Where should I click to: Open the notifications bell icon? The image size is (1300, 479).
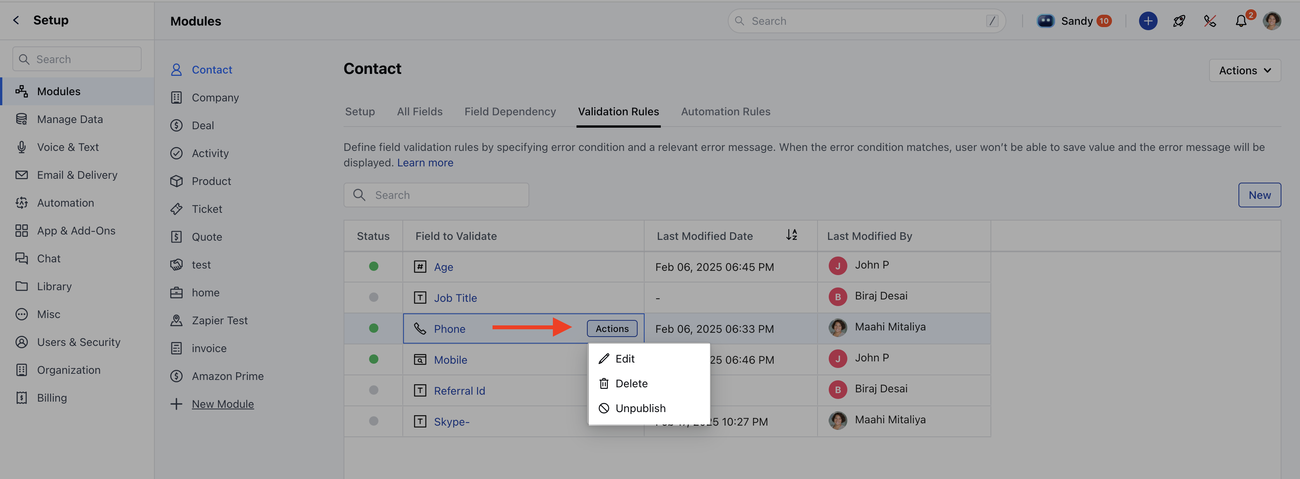coord(1240,21)
